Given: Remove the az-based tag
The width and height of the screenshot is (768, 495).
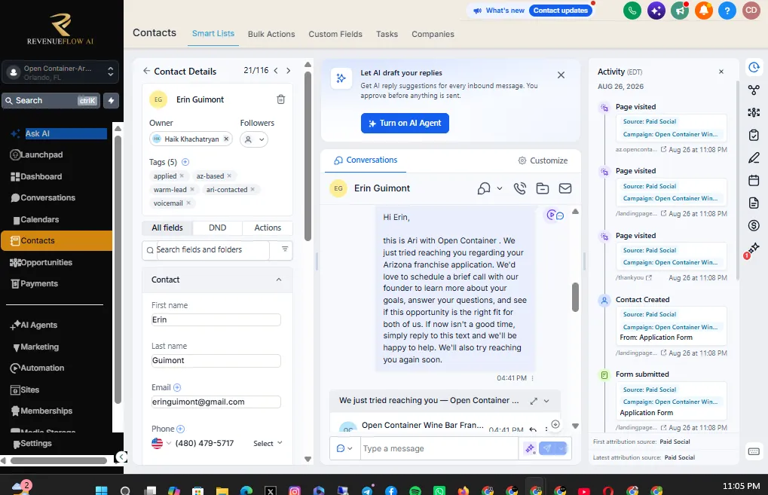Looking at the screenshot, I should 229,176.
